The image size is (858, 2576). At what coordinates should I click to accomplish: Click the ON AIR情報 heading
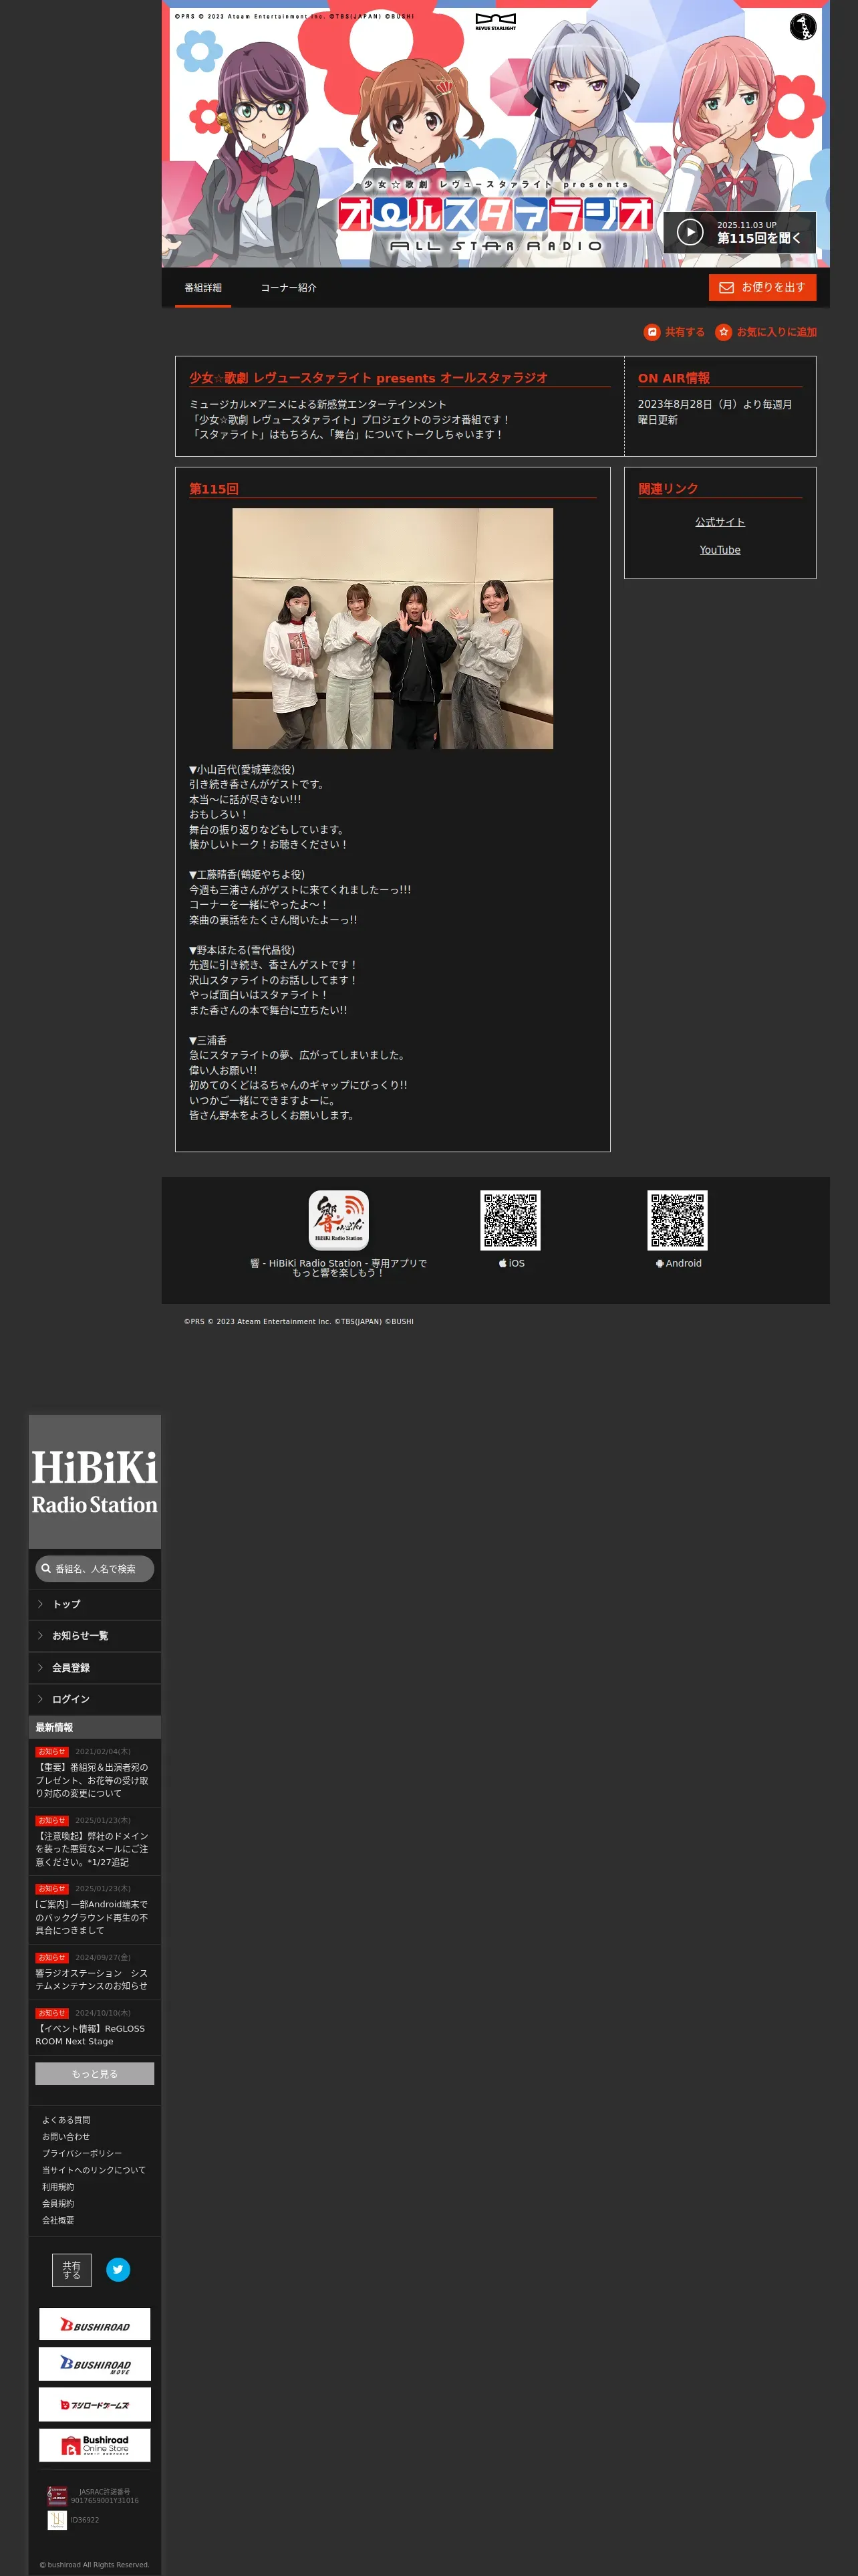[x=674, y=378]
